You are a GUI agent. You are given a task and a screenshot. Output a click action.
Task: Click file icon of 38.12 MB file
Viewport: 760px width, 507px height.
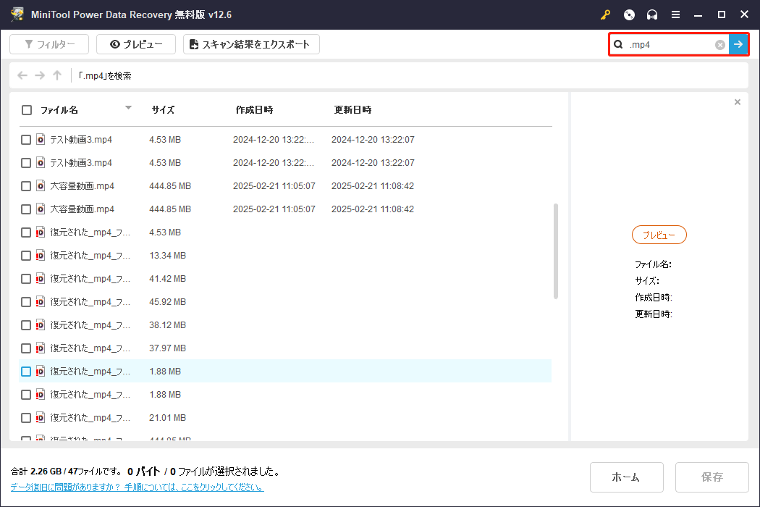[x=41, y=325]
